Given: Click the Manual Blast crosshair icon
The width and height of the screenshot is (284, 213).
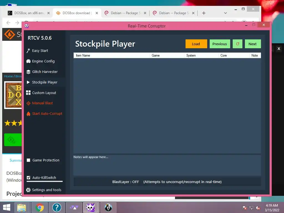Looking at the screenshot, I should click(28, 103).
